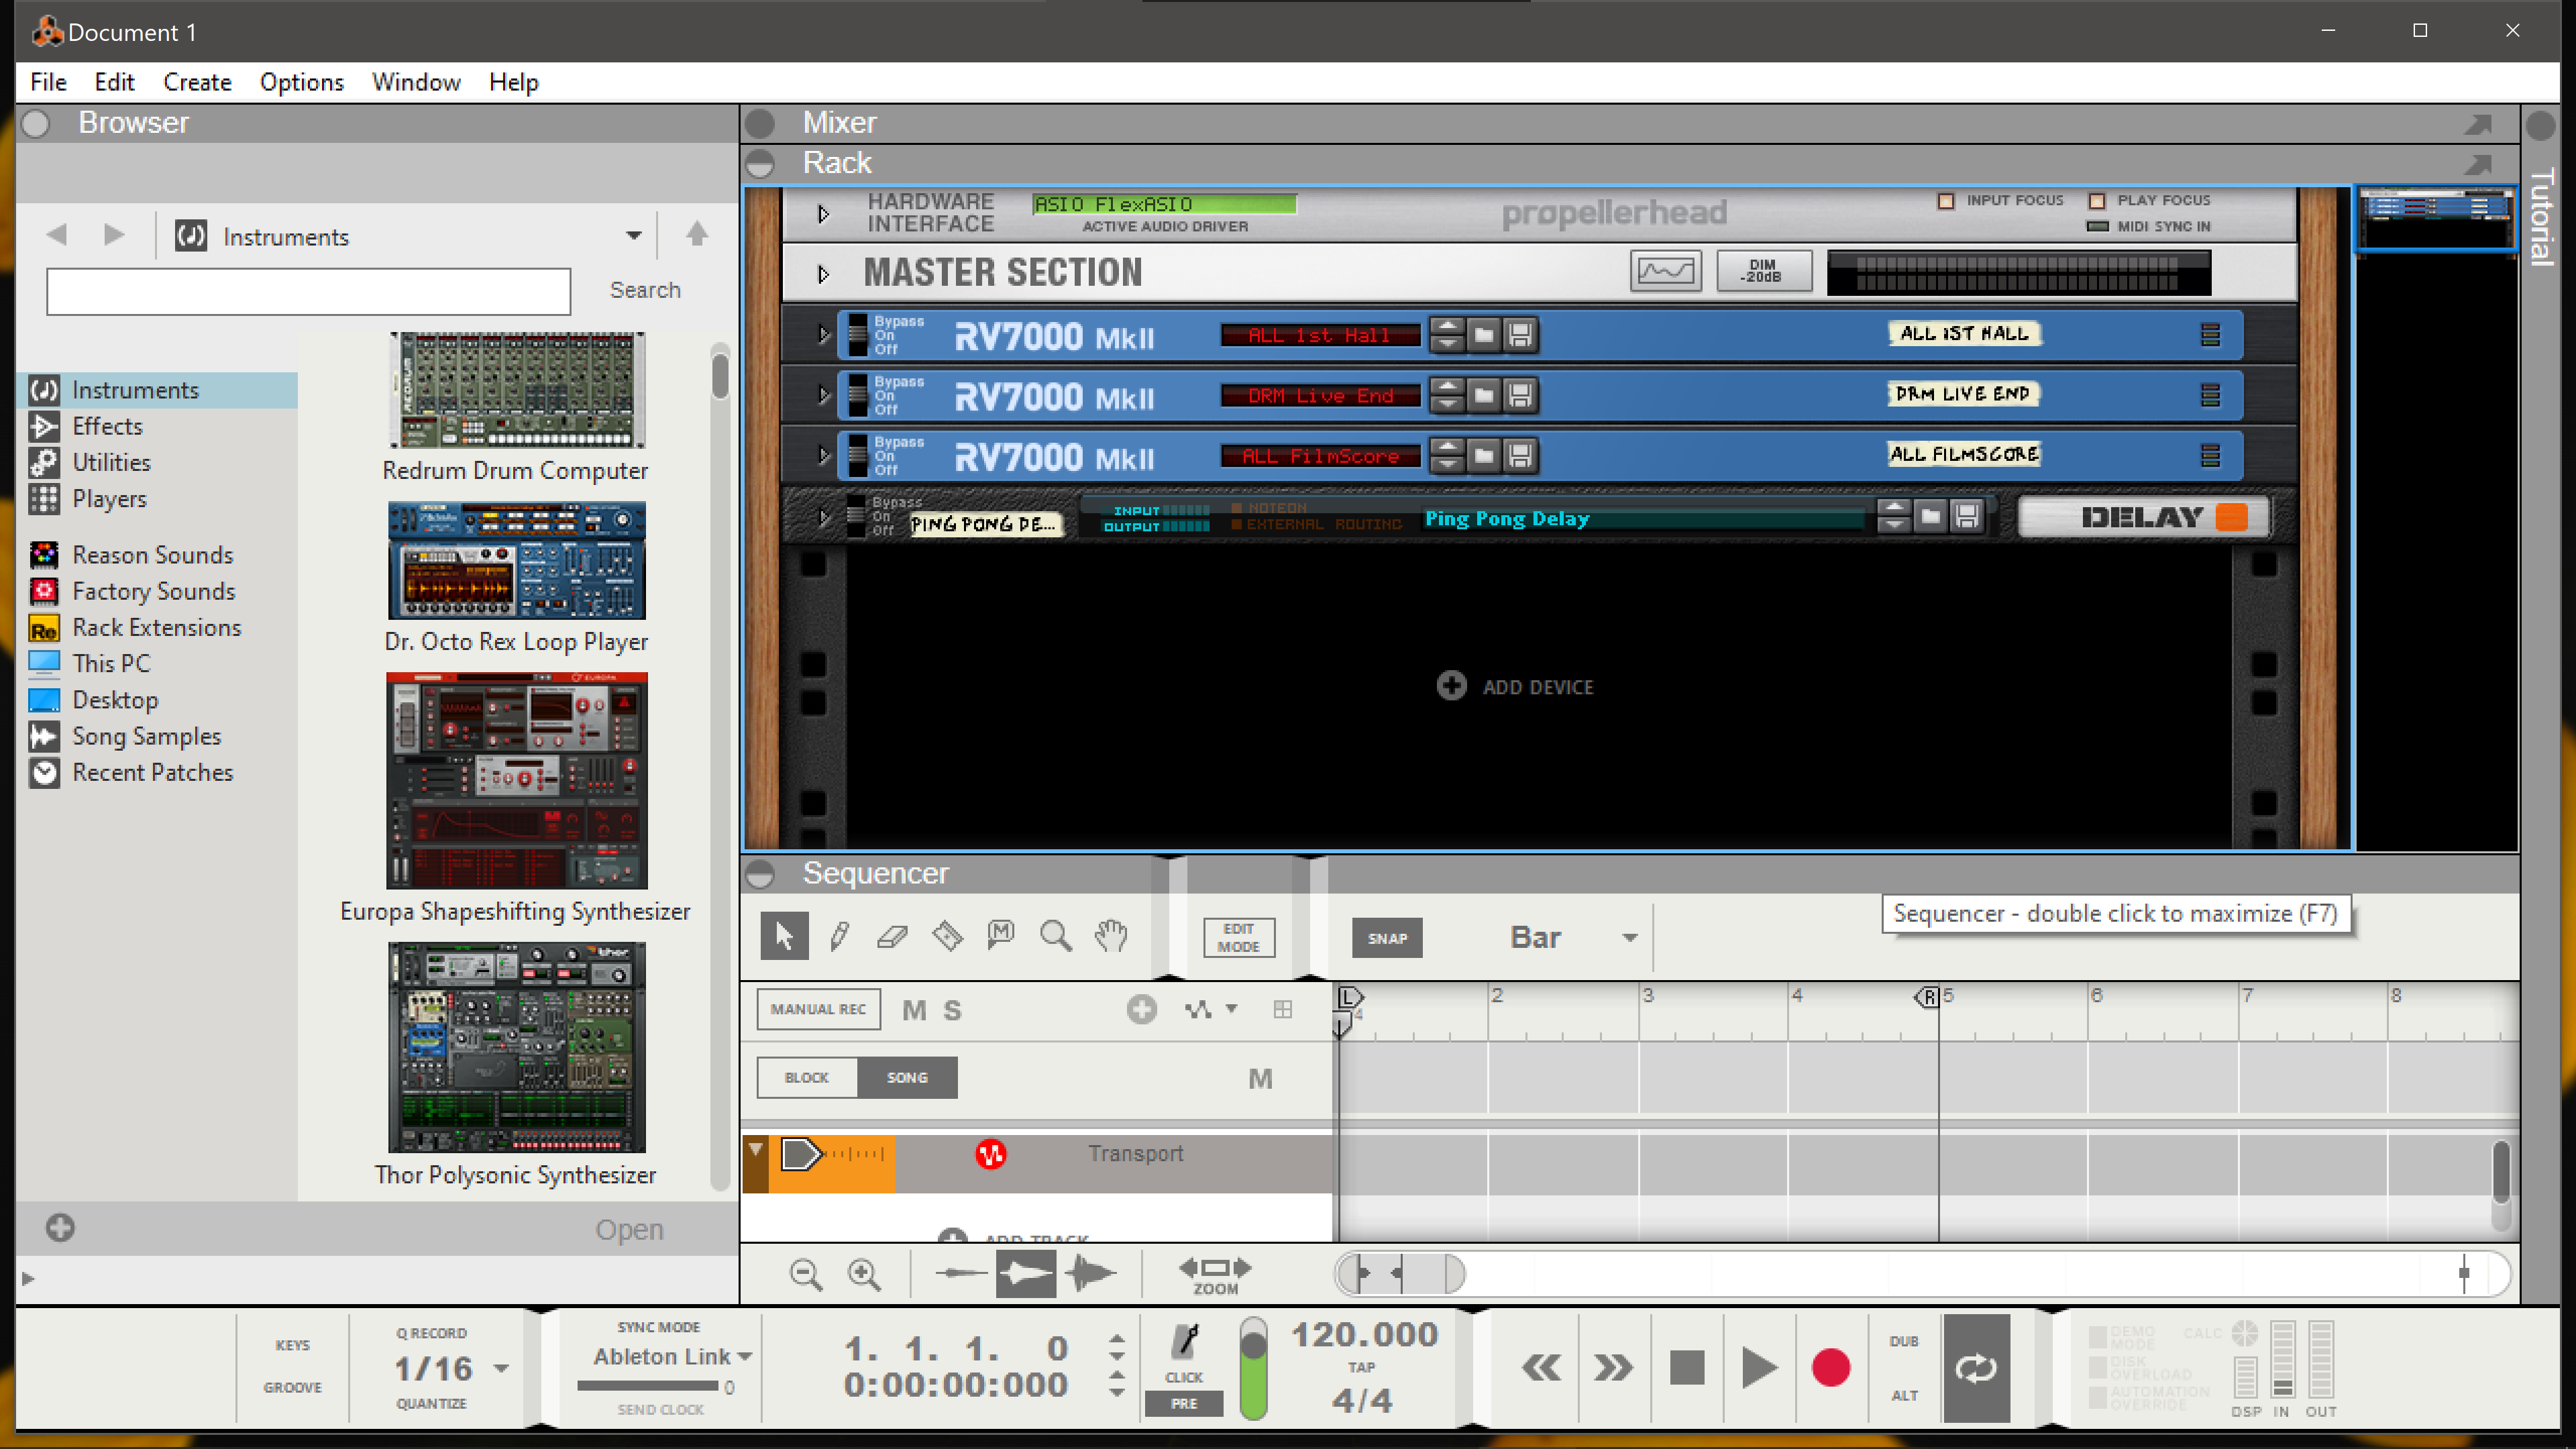Click the Stop transport button

[x=1687, y=1367]
